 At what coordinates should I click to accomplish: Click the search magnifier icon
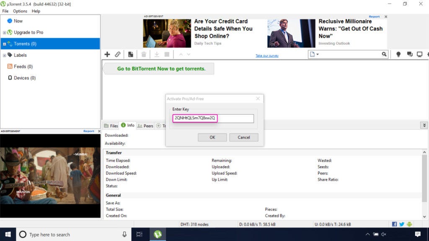384,54
